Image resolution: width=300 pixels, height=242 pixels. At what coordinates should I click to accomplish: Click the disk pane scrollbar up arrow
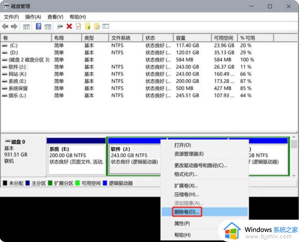294,137
